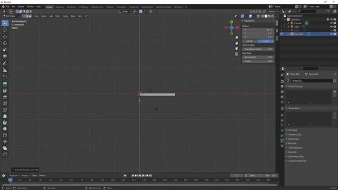The image size is (338, 190).
Task: Select the Spin tool
Action: click(x=5, y=122)
